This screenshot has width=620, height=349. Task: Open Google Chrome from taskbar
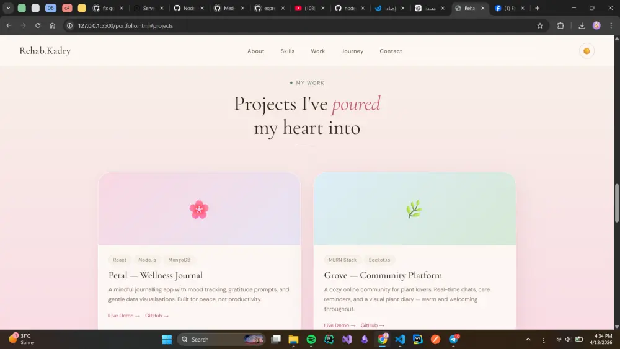pos(383,339)
